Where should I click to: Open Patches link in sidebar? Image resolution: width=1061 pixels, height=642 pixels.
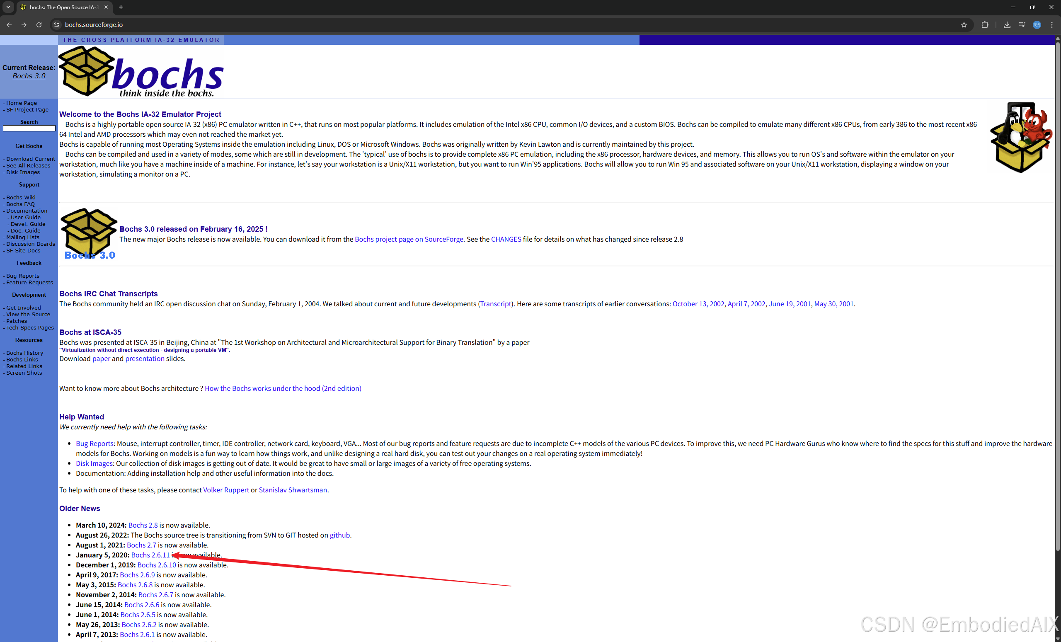[16, 321]
